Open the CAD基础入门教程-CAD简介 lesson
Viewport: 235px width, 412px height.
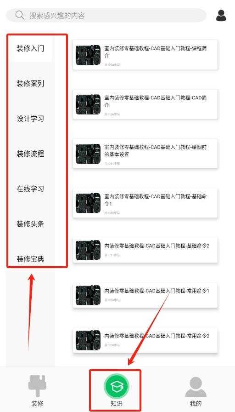[145, 104]
